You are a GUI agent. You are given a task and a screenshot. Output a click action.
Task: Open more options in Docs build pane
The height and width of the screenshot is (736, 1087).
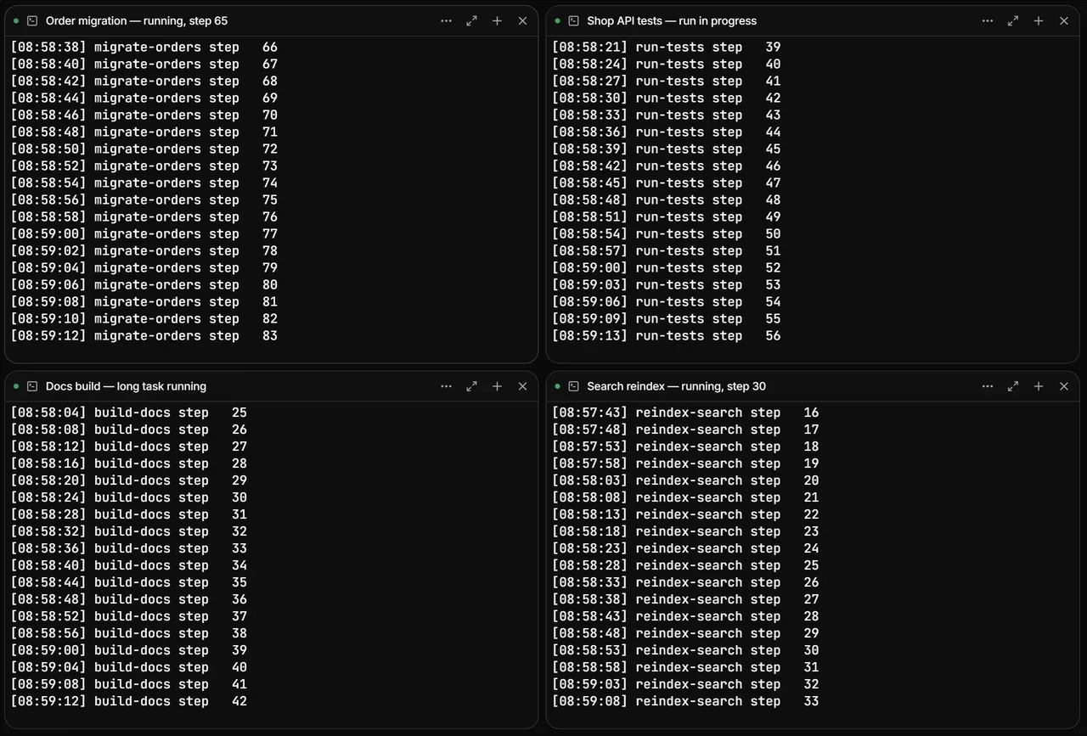click(x=447, y=386)
